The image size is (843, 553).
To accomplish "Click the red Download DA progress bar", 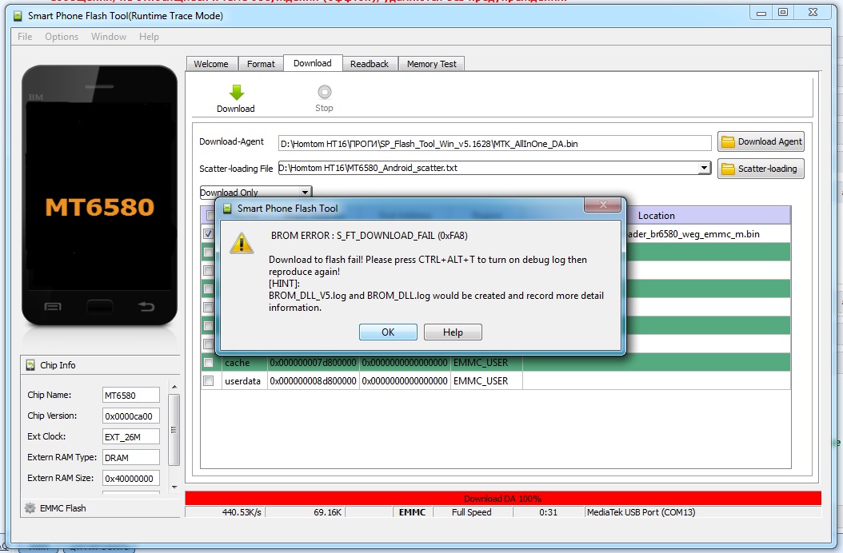I will click(x=502, y=499).
